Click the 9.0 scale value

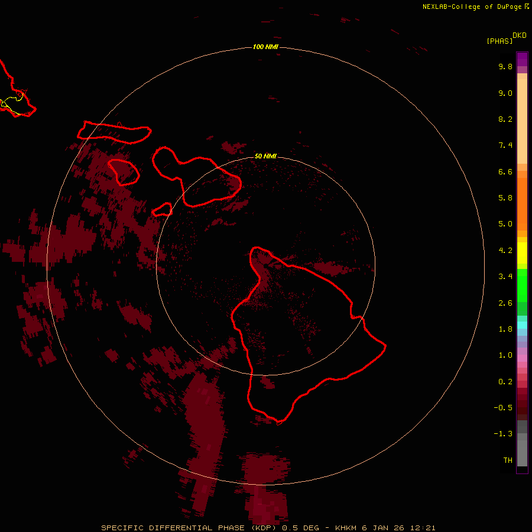click(x=505, y=93)
